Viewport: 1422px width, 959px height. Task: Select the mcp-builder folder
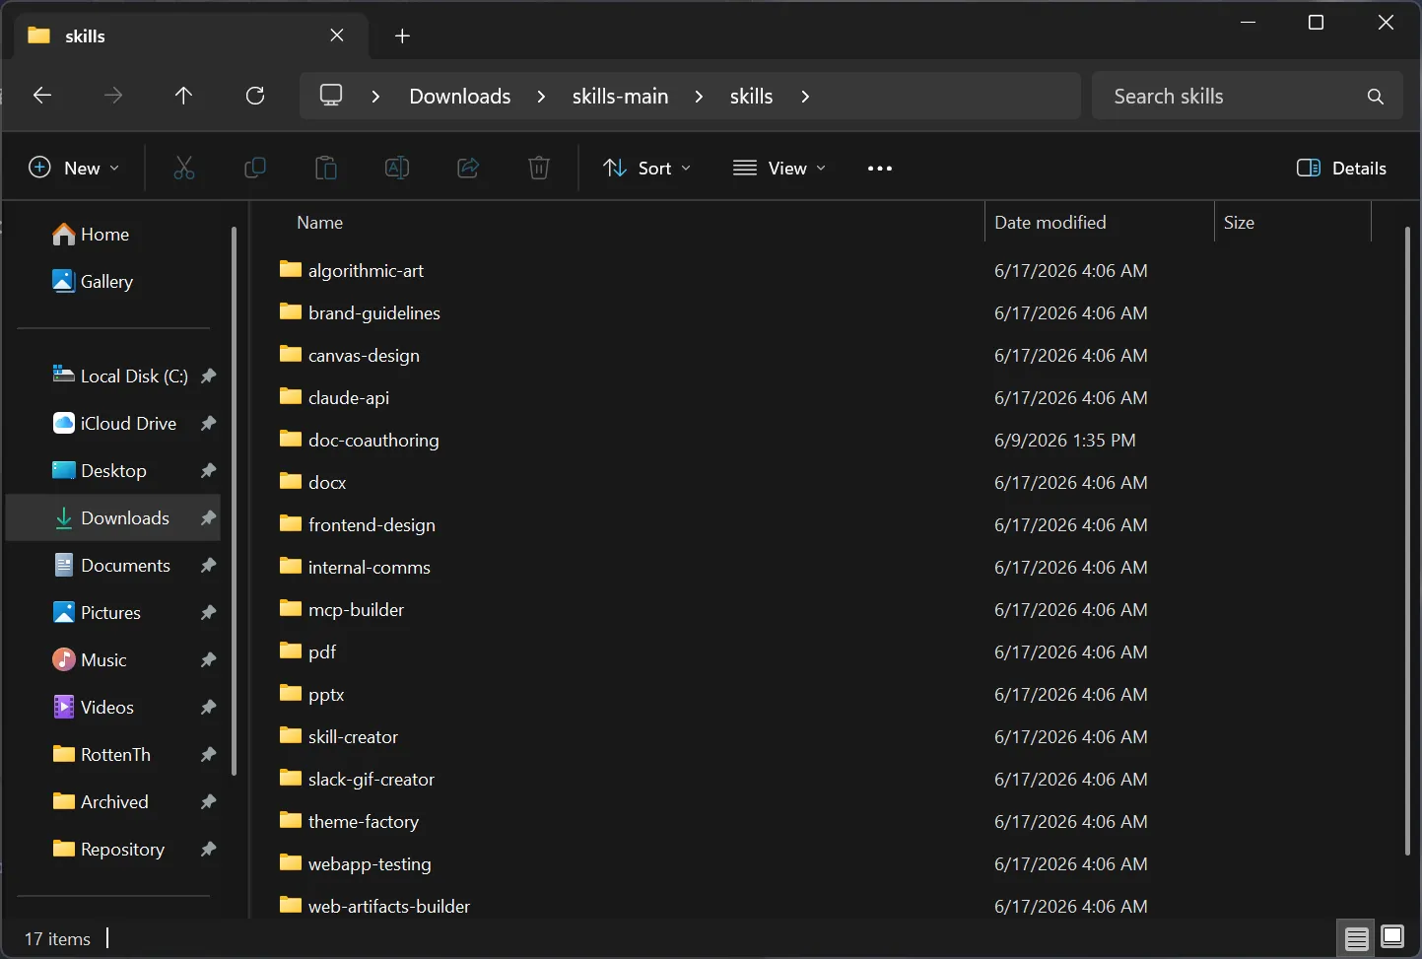click(356, 609)
